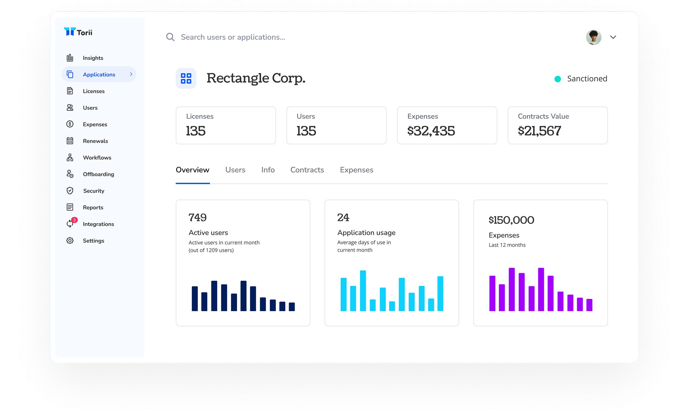Click the Insights bar chart icon
The height and width of the screenshot is (411, 689).
click(70, 58)
